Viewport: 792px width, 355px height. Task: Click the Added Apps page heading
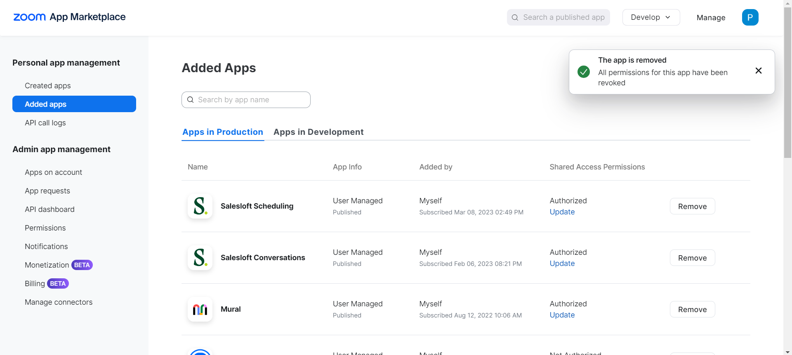click(219, 68)
